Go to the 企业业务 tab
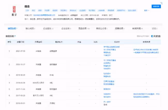This screenshot has height=110, width=168. (x=66, y=28)
